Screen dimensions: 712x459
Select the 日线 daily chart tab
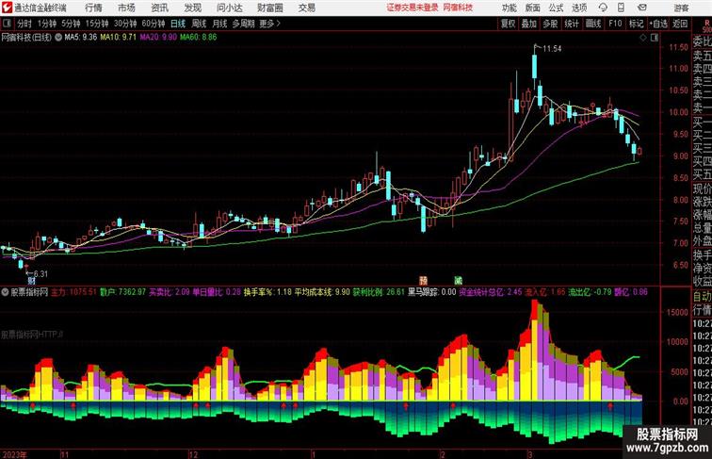178,24
